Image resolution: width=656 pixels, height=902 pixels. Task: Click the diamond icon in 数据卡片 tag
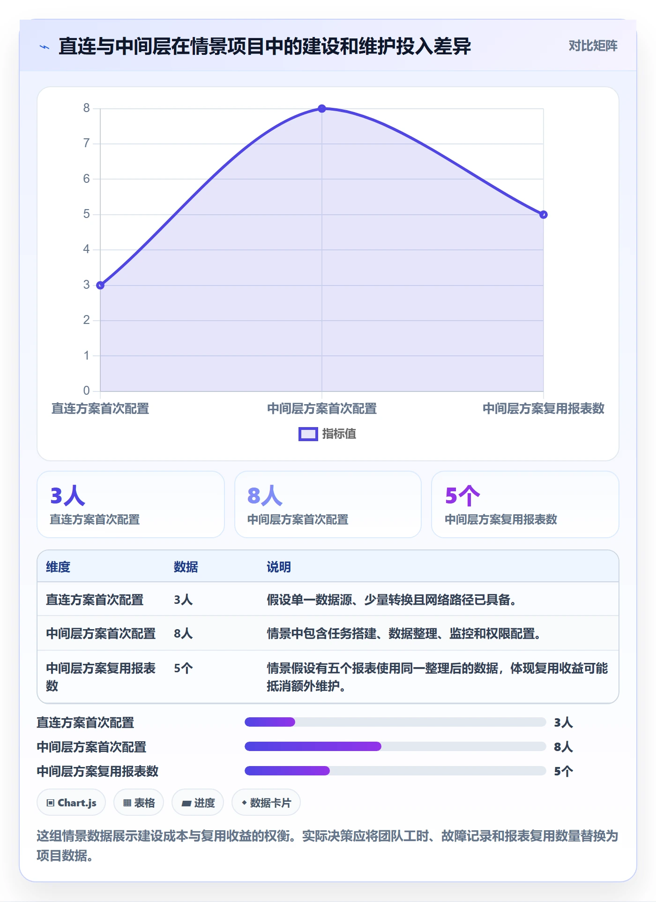244,803
